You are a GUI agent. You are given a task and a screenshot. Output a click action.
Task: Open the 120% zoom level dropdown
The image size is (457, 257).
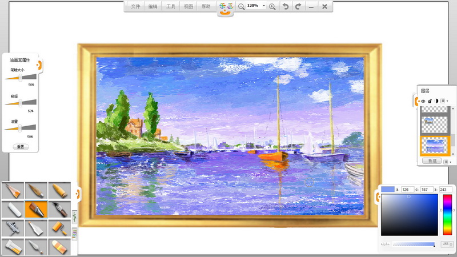264,6
